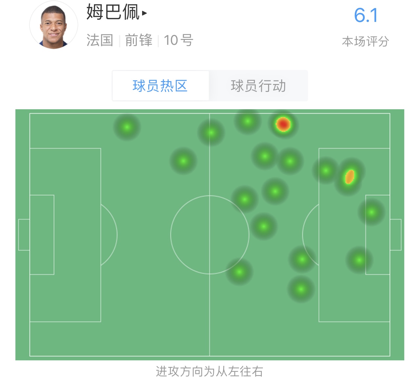Viewport: 420px width, 380px height.
Task: Click the 进攻方向为从左往右 caption
Action: point(210,371)
